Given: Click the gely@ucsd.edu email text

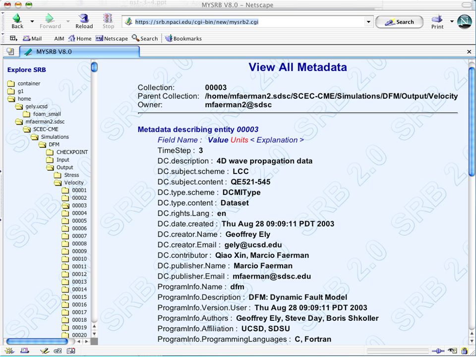Looking at the screenshot, I should coord(253,244).
